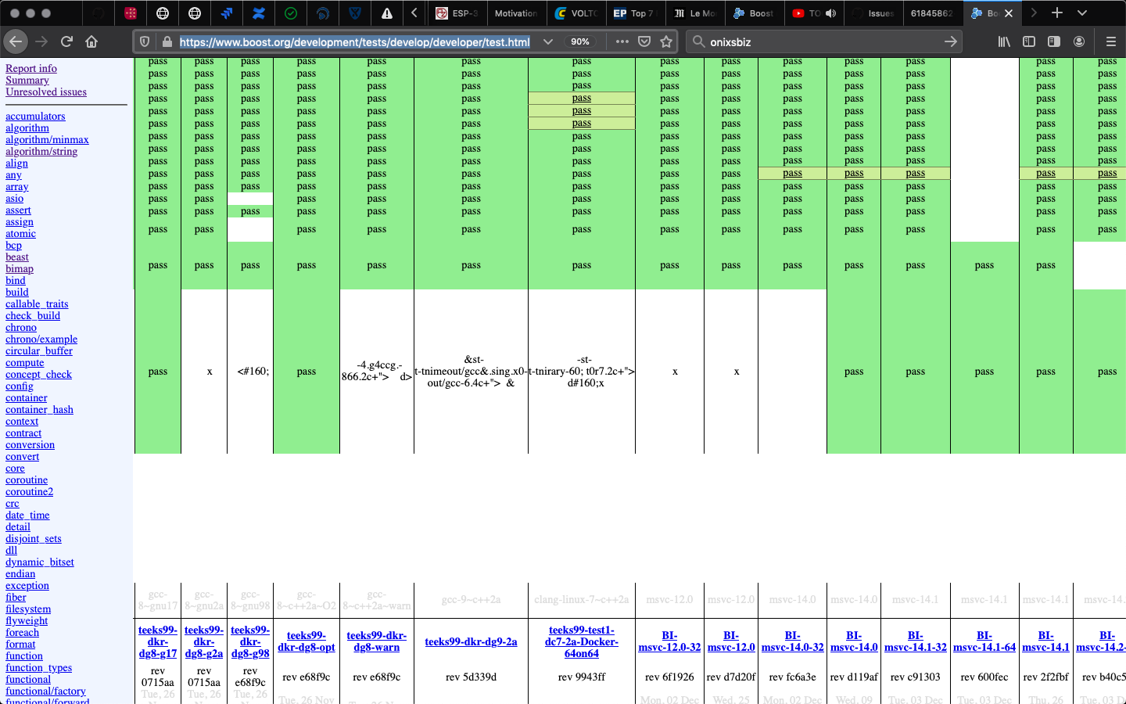Screen dimensions: 1126x704
Task: Bookmark this page with the star icon
Action: click(666, 41)
